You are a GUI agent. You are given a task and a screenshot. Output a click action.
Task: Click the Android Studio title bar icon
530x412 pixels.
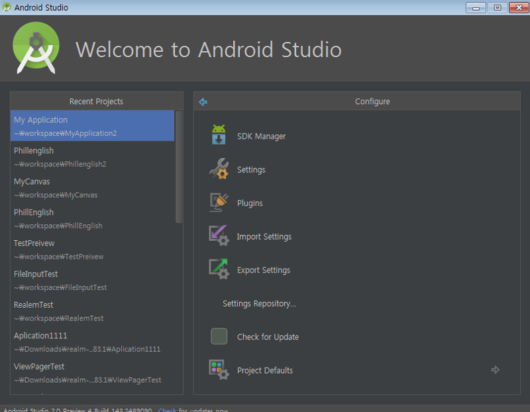pos(7,7)
